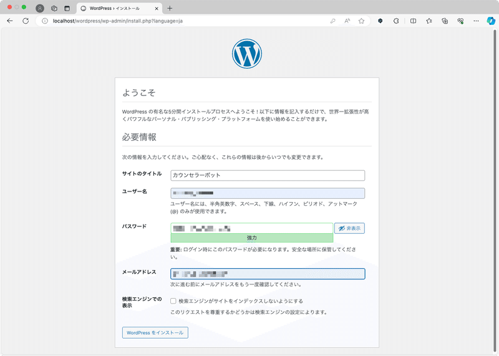Open the profile avatar icon
The height and width of the screenshot is (356, 499).
click(40, 8)
